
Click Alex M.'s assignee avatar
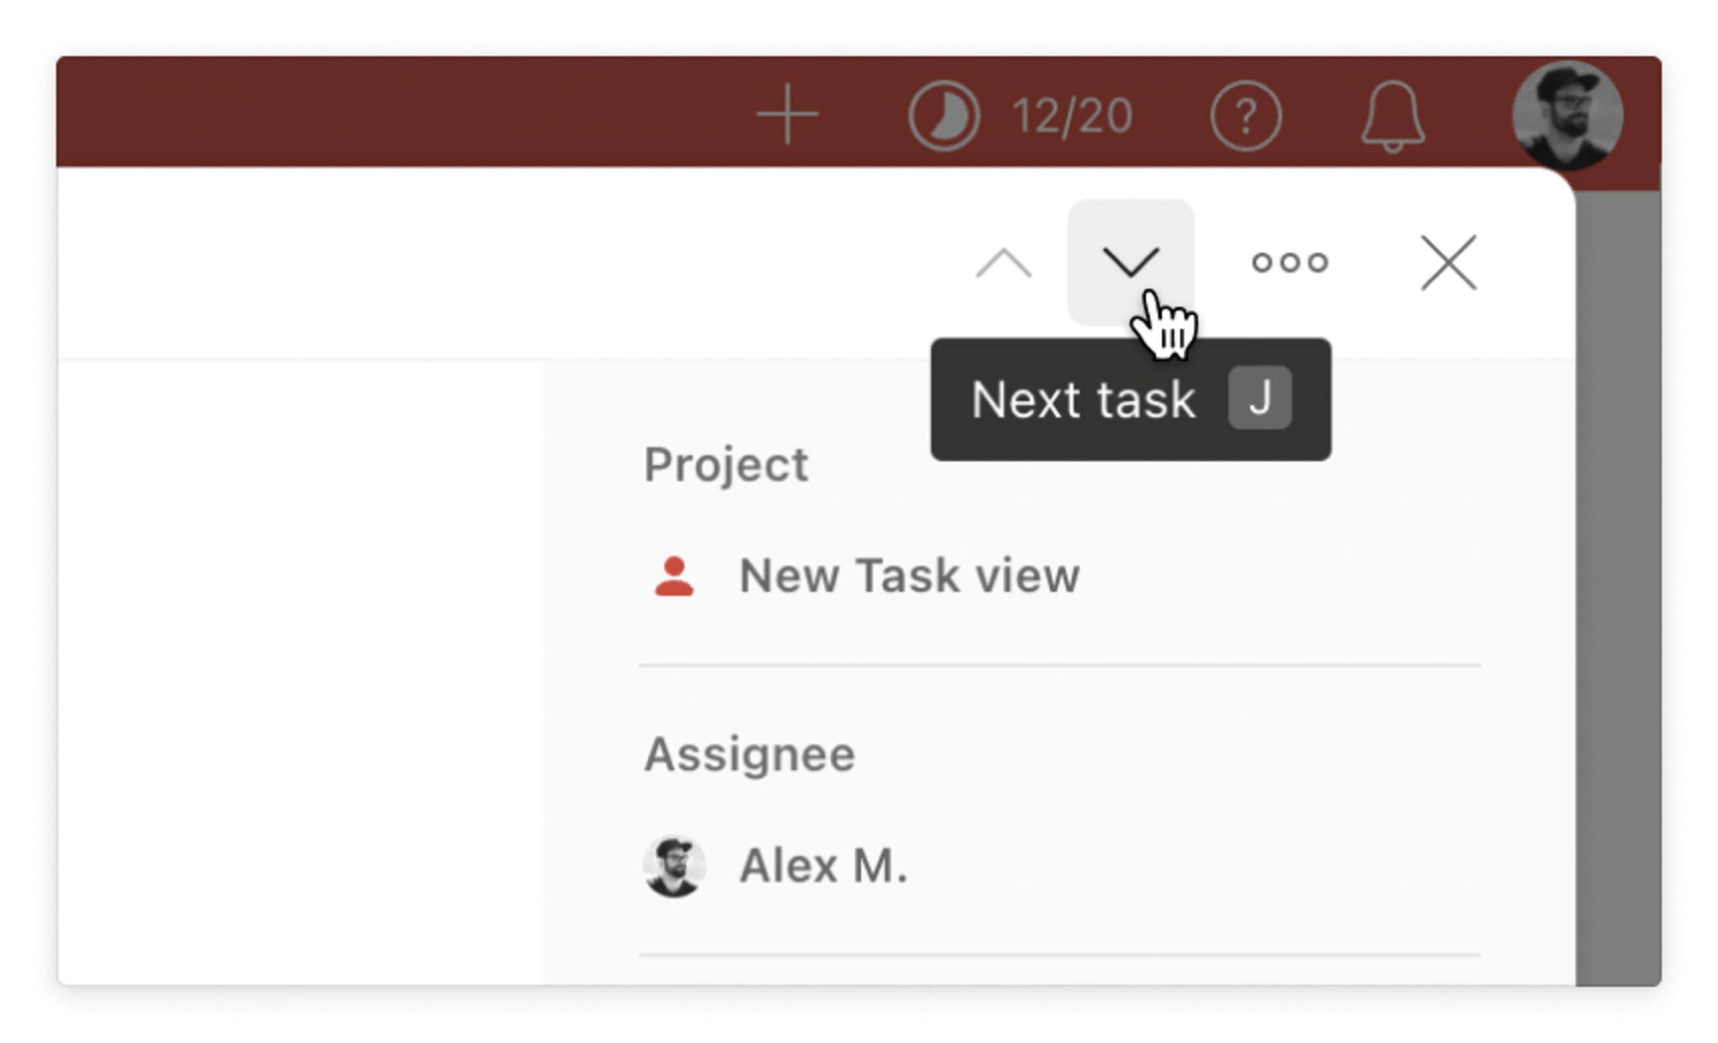(x=673, y=866)
